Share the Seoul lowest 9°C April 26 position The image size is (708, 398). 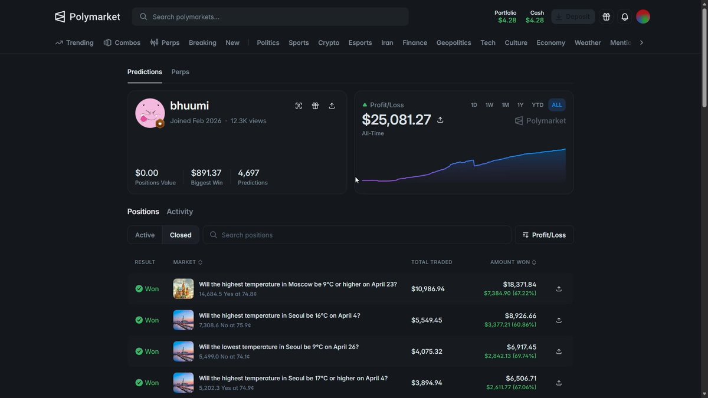(559, 351)
